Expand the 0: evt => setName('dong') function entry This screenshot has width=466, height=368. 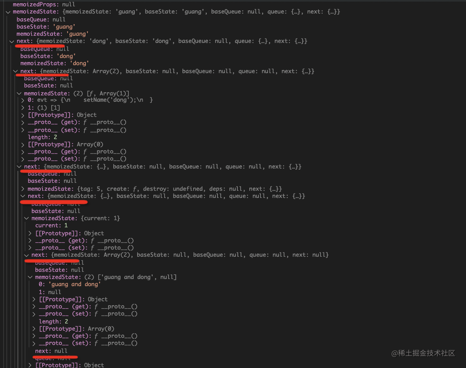point(23,100)
